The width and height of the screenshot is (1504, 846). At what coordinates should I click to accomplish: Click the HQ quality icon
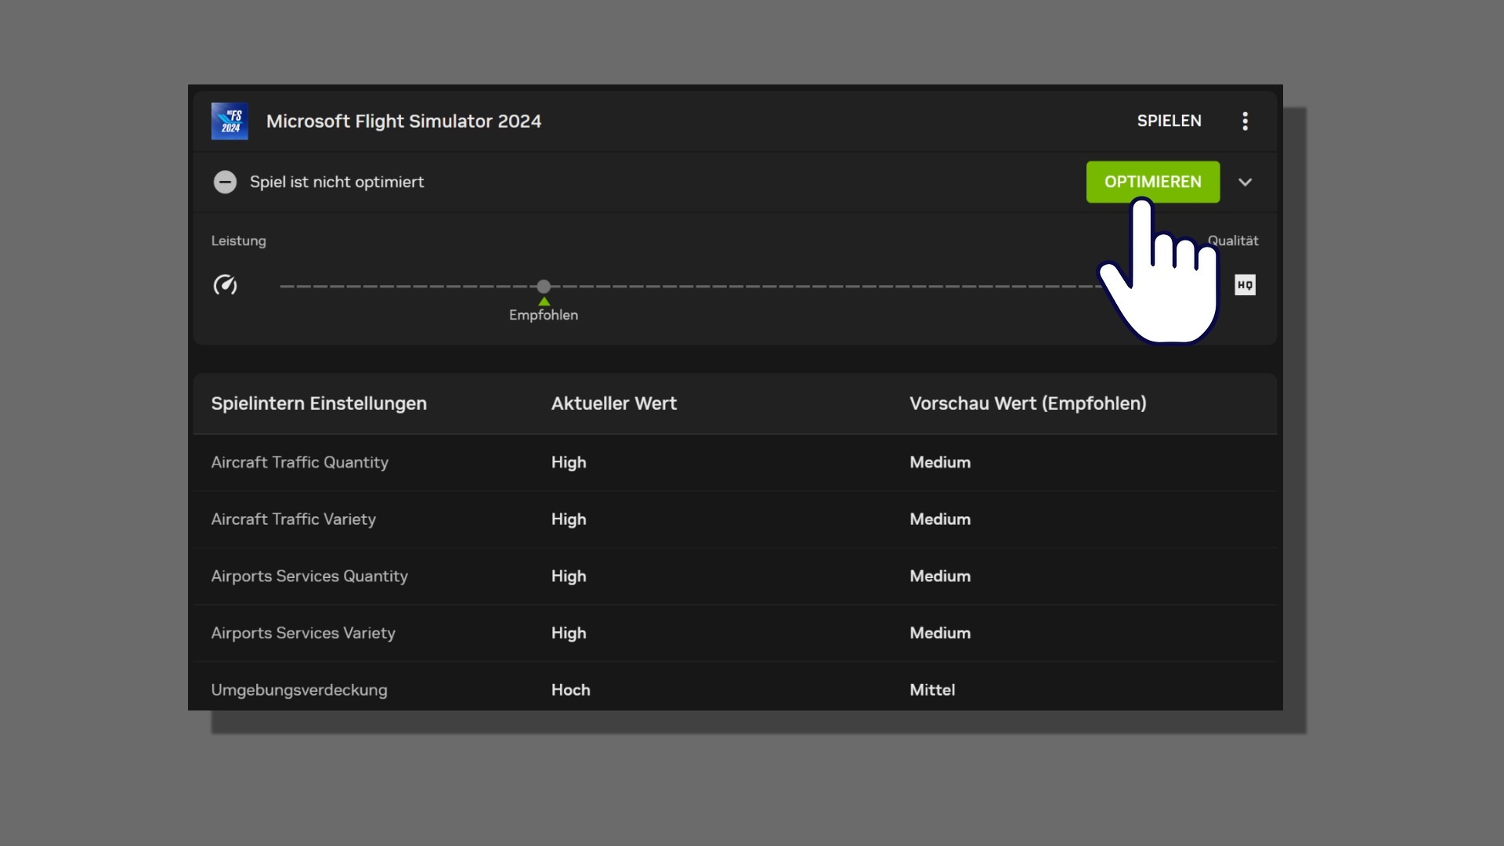[x=1245, y=285]
